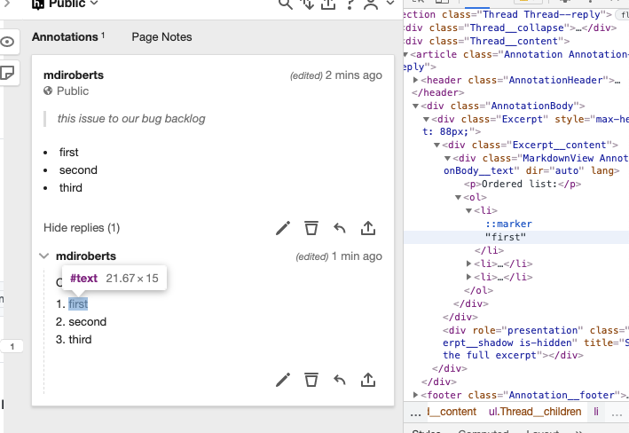Click the left ellipsis in the breadcrumb bar
629x433 pixels.
point(415,413)
